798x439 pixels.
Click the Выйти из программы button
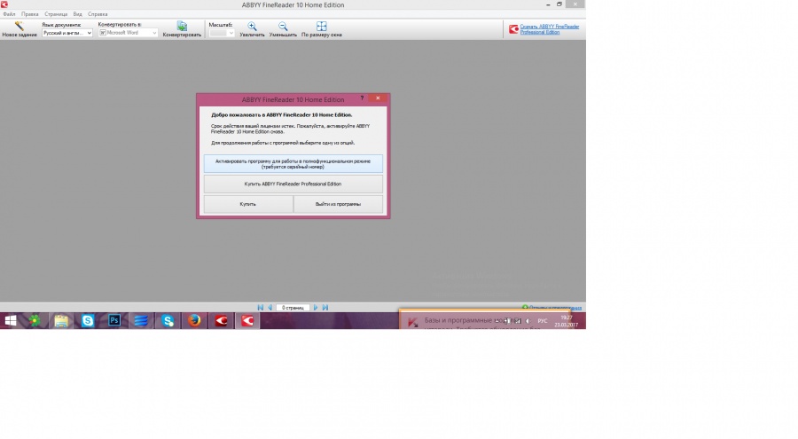[x=338, y=204]
